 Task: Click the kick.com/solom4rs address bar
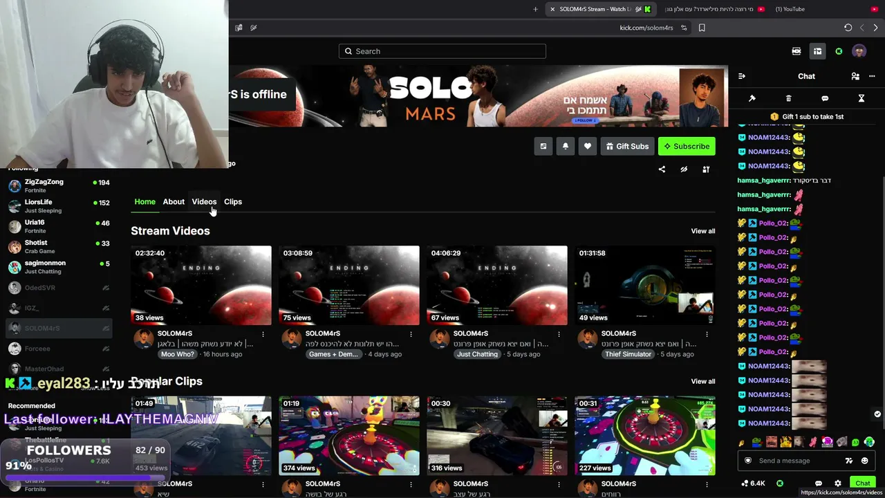click(x=646, y=28)
